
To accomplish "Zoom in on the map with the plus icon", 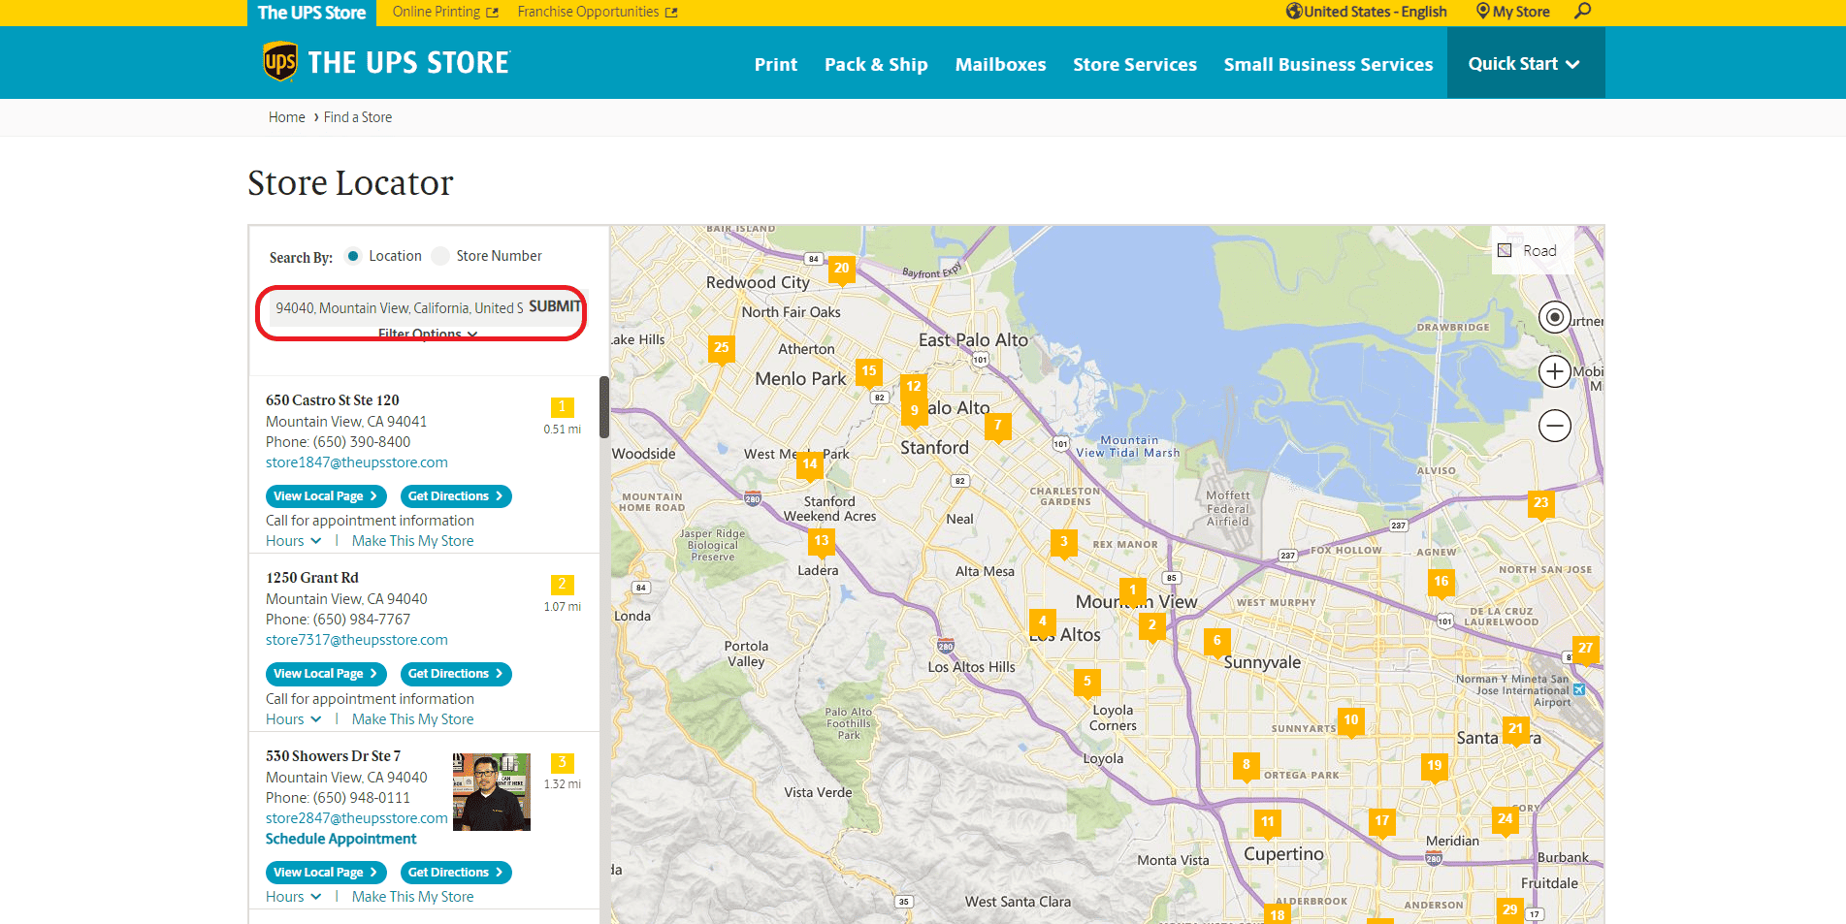I will (1554, 371).
